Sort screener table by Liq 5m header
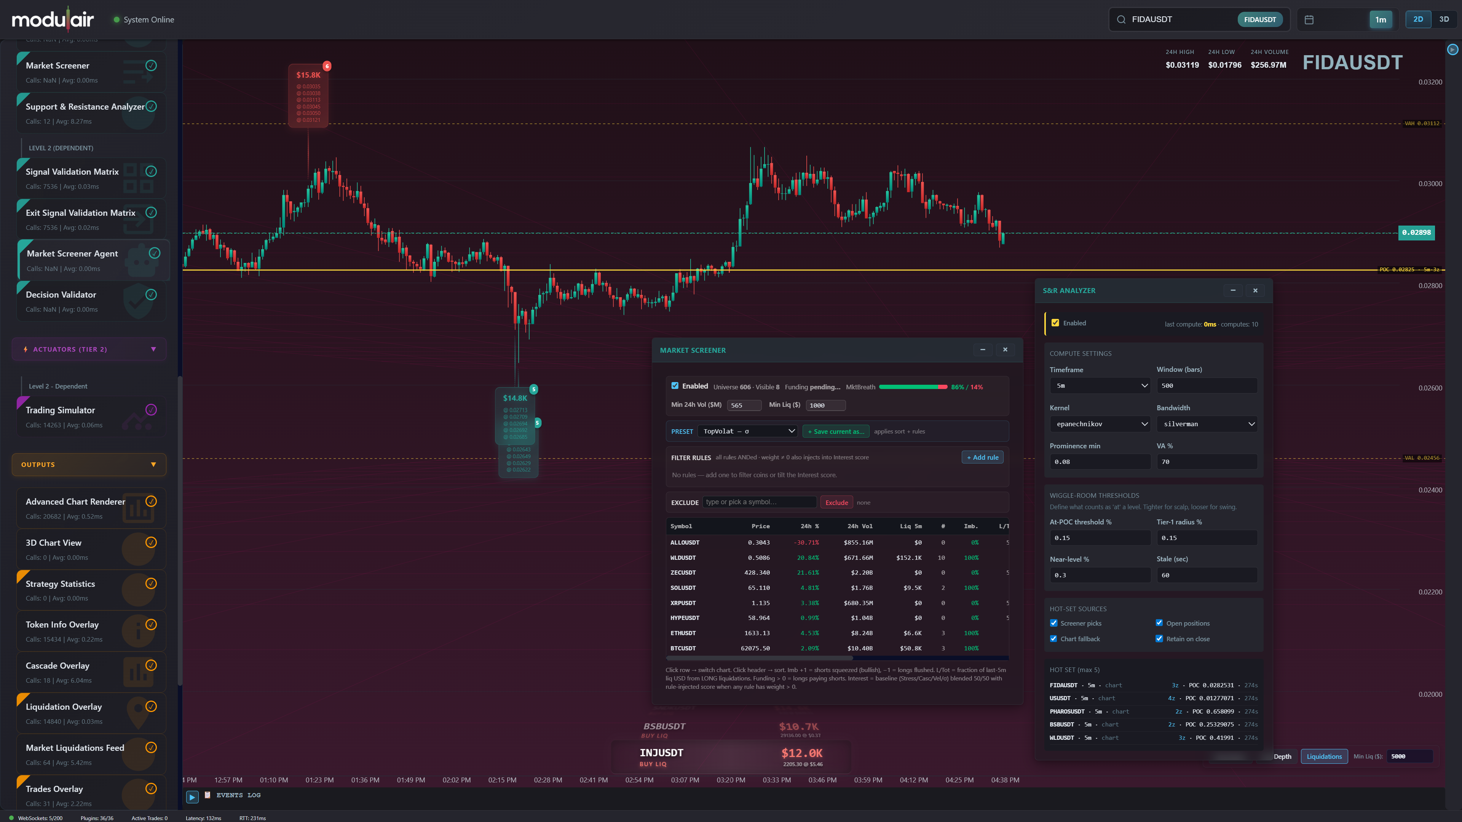Viewport: 1462px width, 822px height. pyautogui.click(x=910, y=526)
